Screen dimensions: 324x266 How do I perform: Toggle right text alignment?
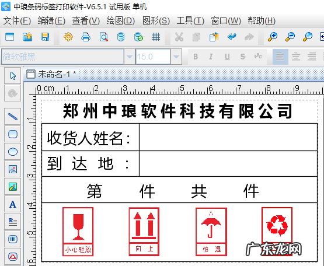coord(312,57)
